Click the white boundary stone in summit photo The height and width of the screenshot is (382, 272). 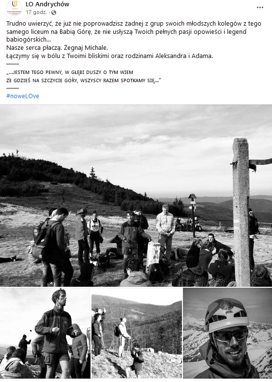153,257
